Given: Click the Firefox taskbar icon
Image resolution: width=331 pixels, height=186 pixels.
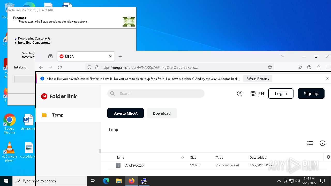Looking at the screenshot, I should [132, 181].
